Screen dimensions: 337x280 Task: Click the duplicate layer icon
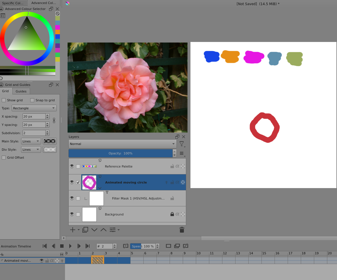click(85, 230)
